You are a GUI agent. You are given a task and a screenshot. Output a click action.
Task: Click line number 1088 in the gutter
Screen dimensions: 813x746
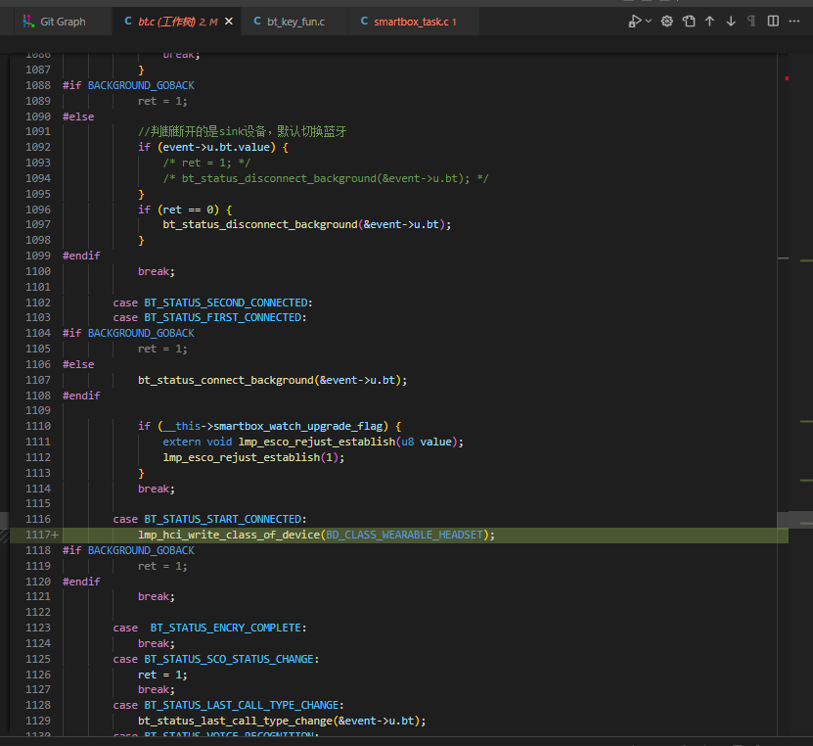point(38,85)
